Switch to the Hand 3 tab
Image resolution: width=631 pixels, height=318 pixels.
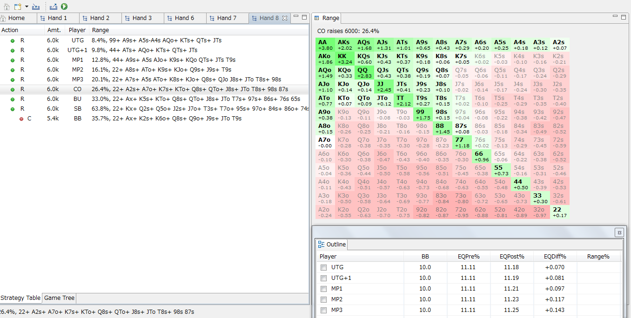(141, 18)
